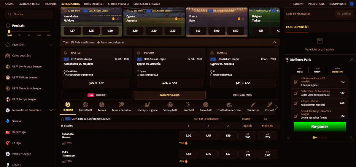Switch to En direct tab
This screenshot has height=167, width=356.
coord(97,95)
